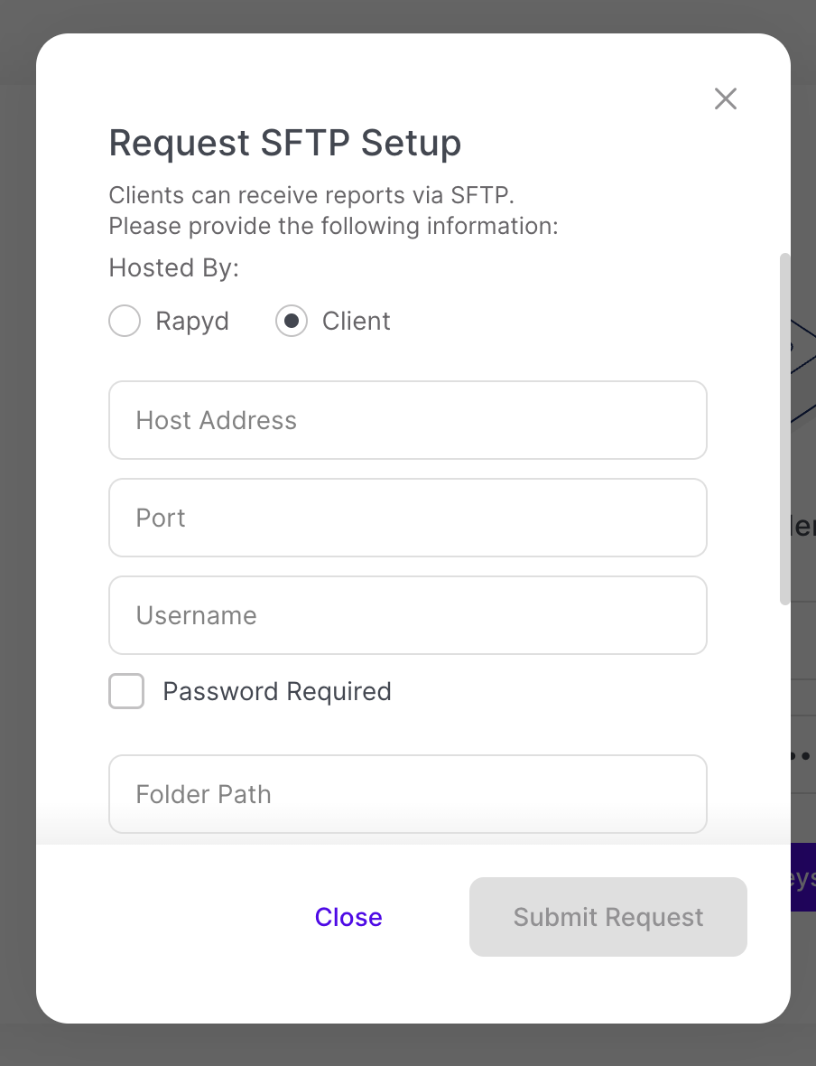This screenshot has height=1066, width=816.
Task: Click the Hosted By label
Action: pyautogui.click(x=172, y=267)
